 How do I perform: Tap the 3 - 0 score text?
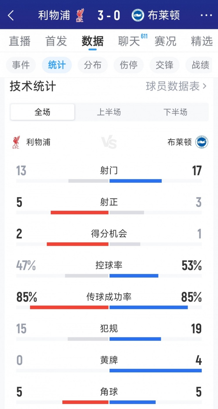pos(109,15)
